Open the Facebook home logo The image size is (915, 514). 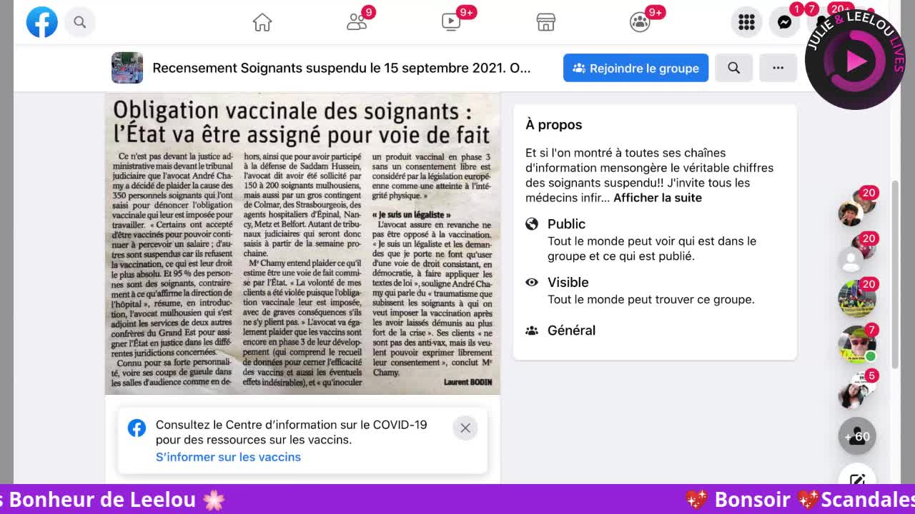[x=41, y=22]
